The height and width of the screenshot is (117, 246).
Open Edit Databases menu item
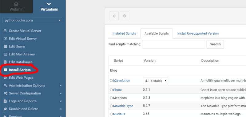(x=21, y=62)
